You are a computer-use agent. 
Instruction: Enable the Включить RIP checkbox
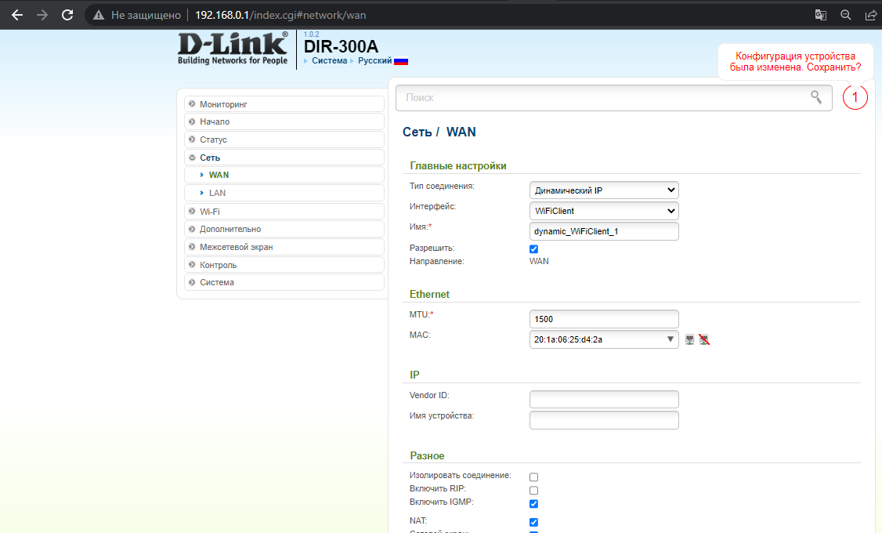click(x=533, y=491)
